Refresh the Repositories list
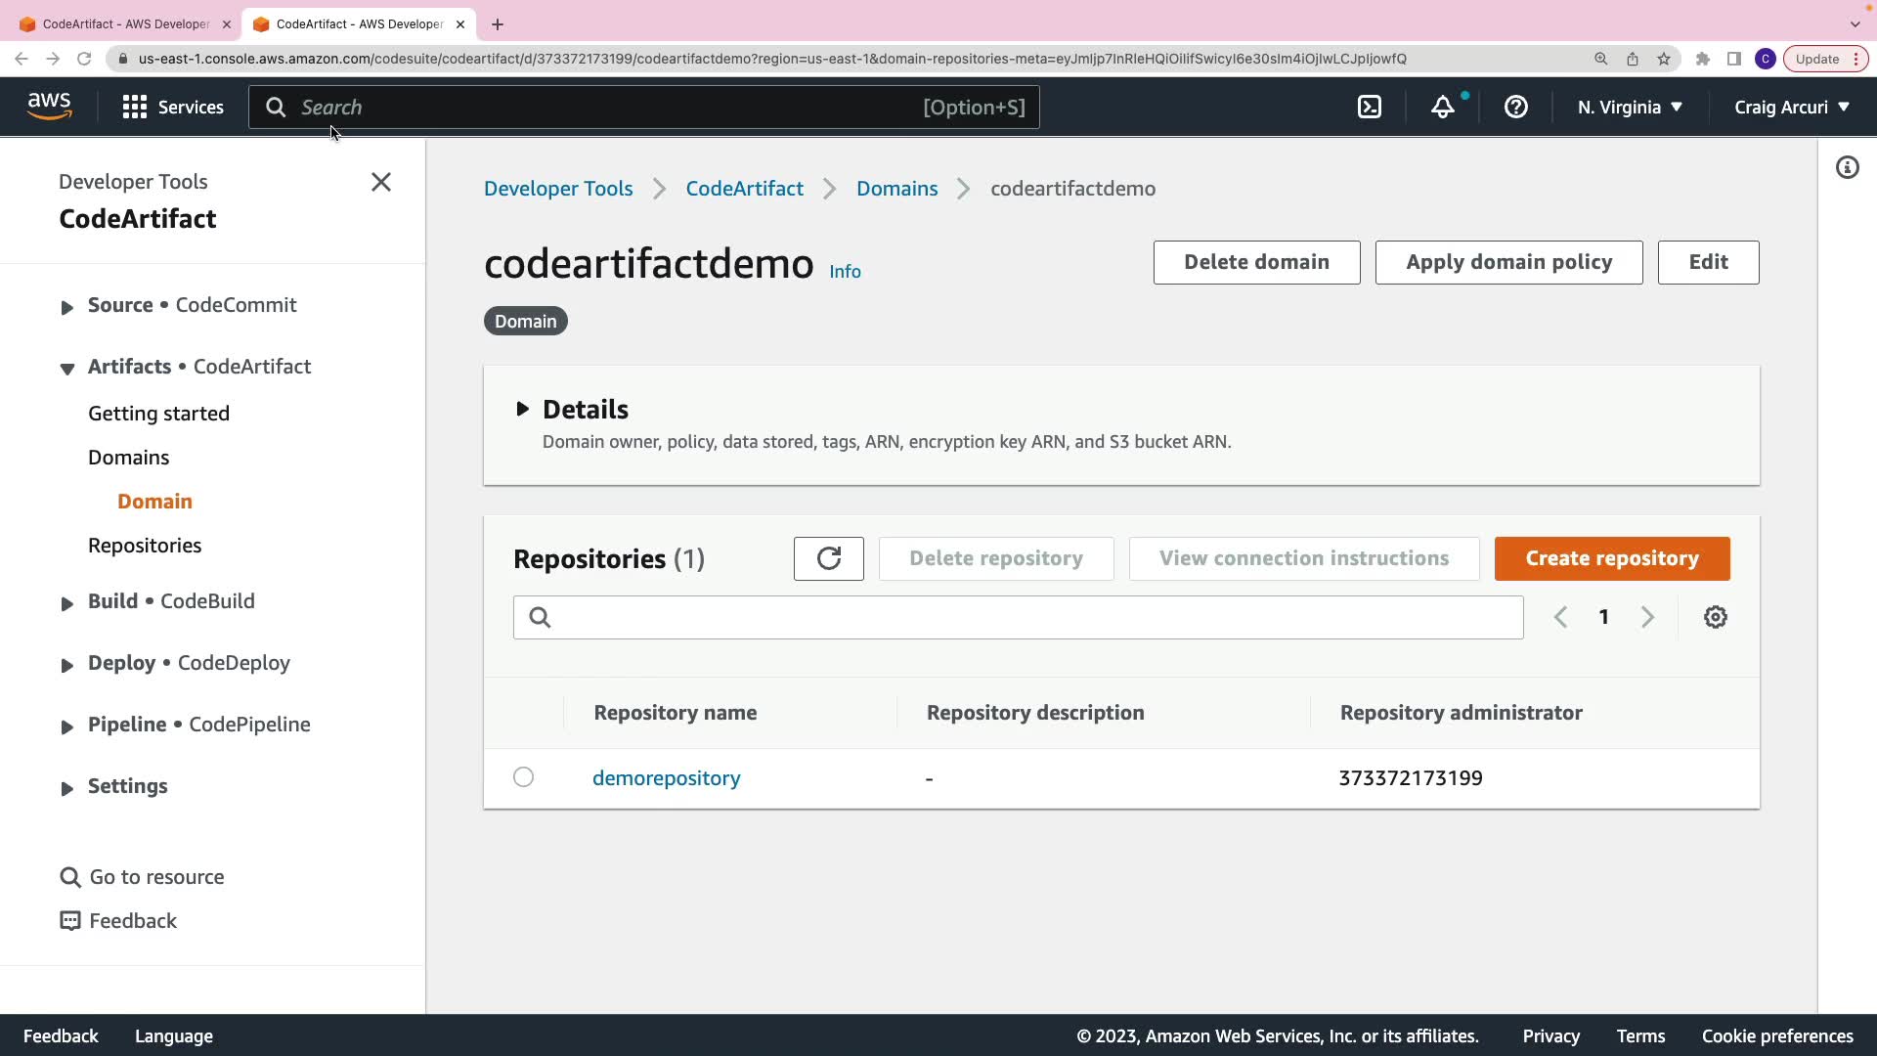The image size is (1877, 1056). click(828, 558)
